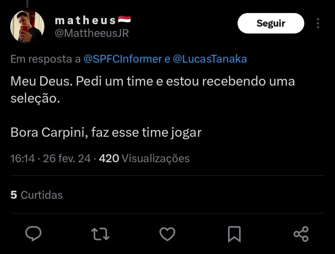
Task: Click the display name matheus
Action: 85,20
